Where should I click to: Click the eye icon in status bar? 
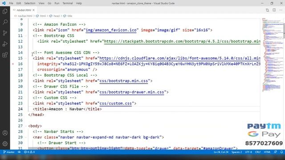point(19,152)
